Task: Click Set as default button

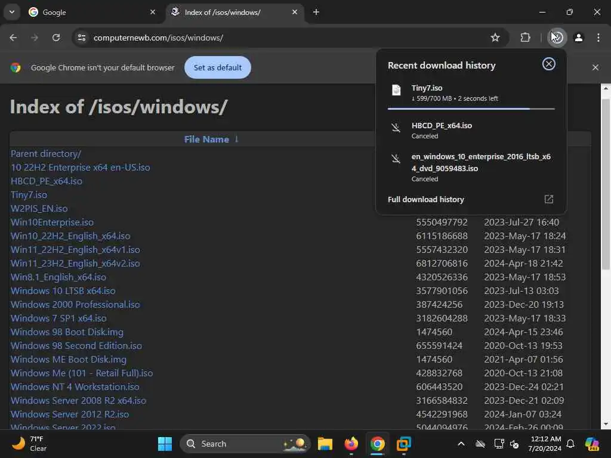Action: tap(217, 67)
